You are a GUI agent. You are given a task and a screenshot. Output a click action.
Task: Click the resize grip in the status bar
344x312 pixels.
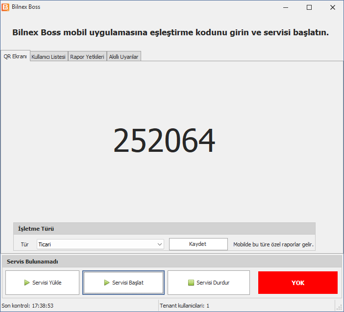[x=339, y=308]
